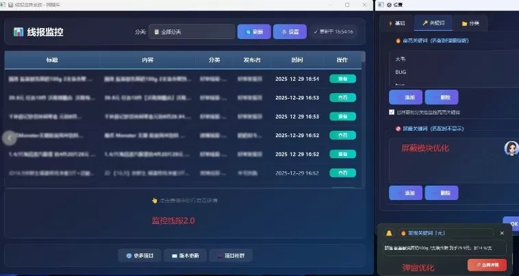Click 查看 in the 16:54 row
Image resolution: width=519 pixels, height=276 pixels.
point(342,79)
